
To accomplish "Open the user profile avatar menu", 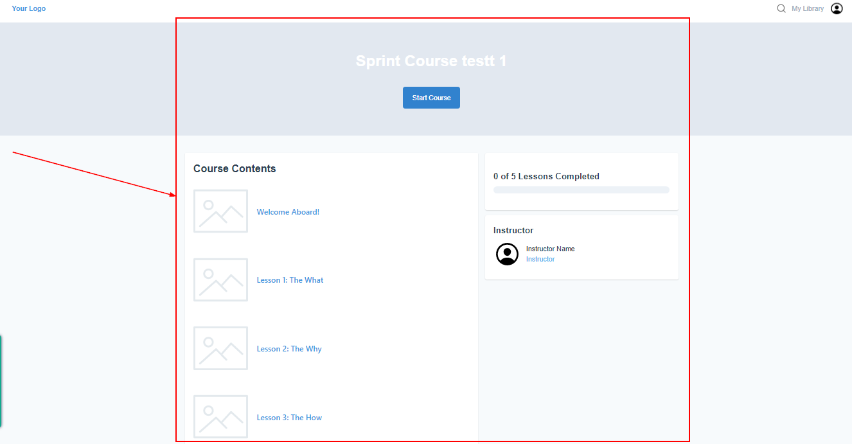I will (x=837, y=9).
